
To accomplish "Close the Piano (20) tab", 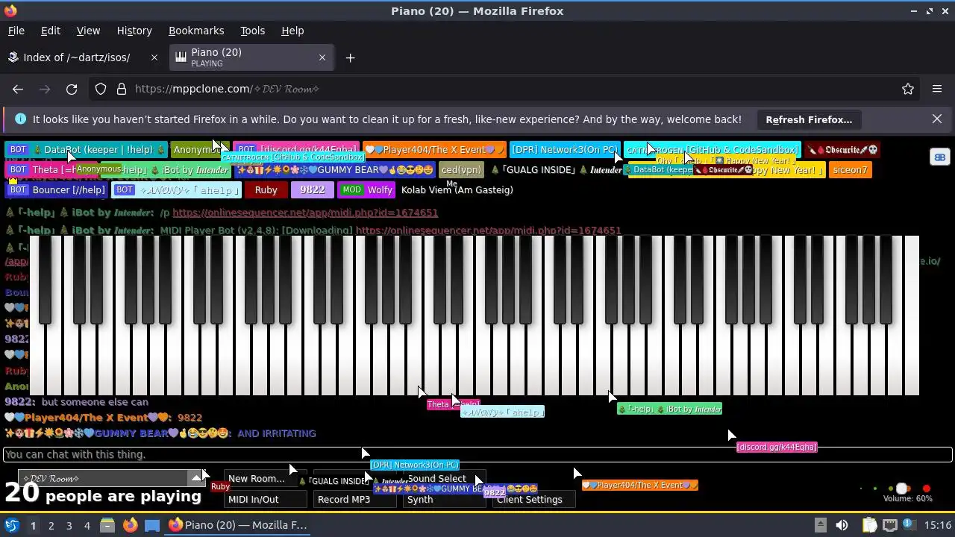I will pyautogui.click(x=322, y=57).
